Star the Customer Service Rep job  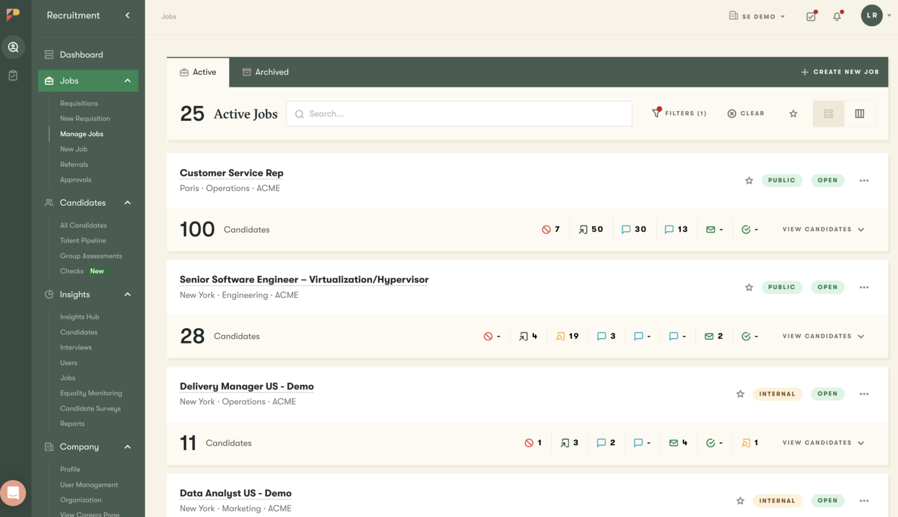(x=749, y=180)
